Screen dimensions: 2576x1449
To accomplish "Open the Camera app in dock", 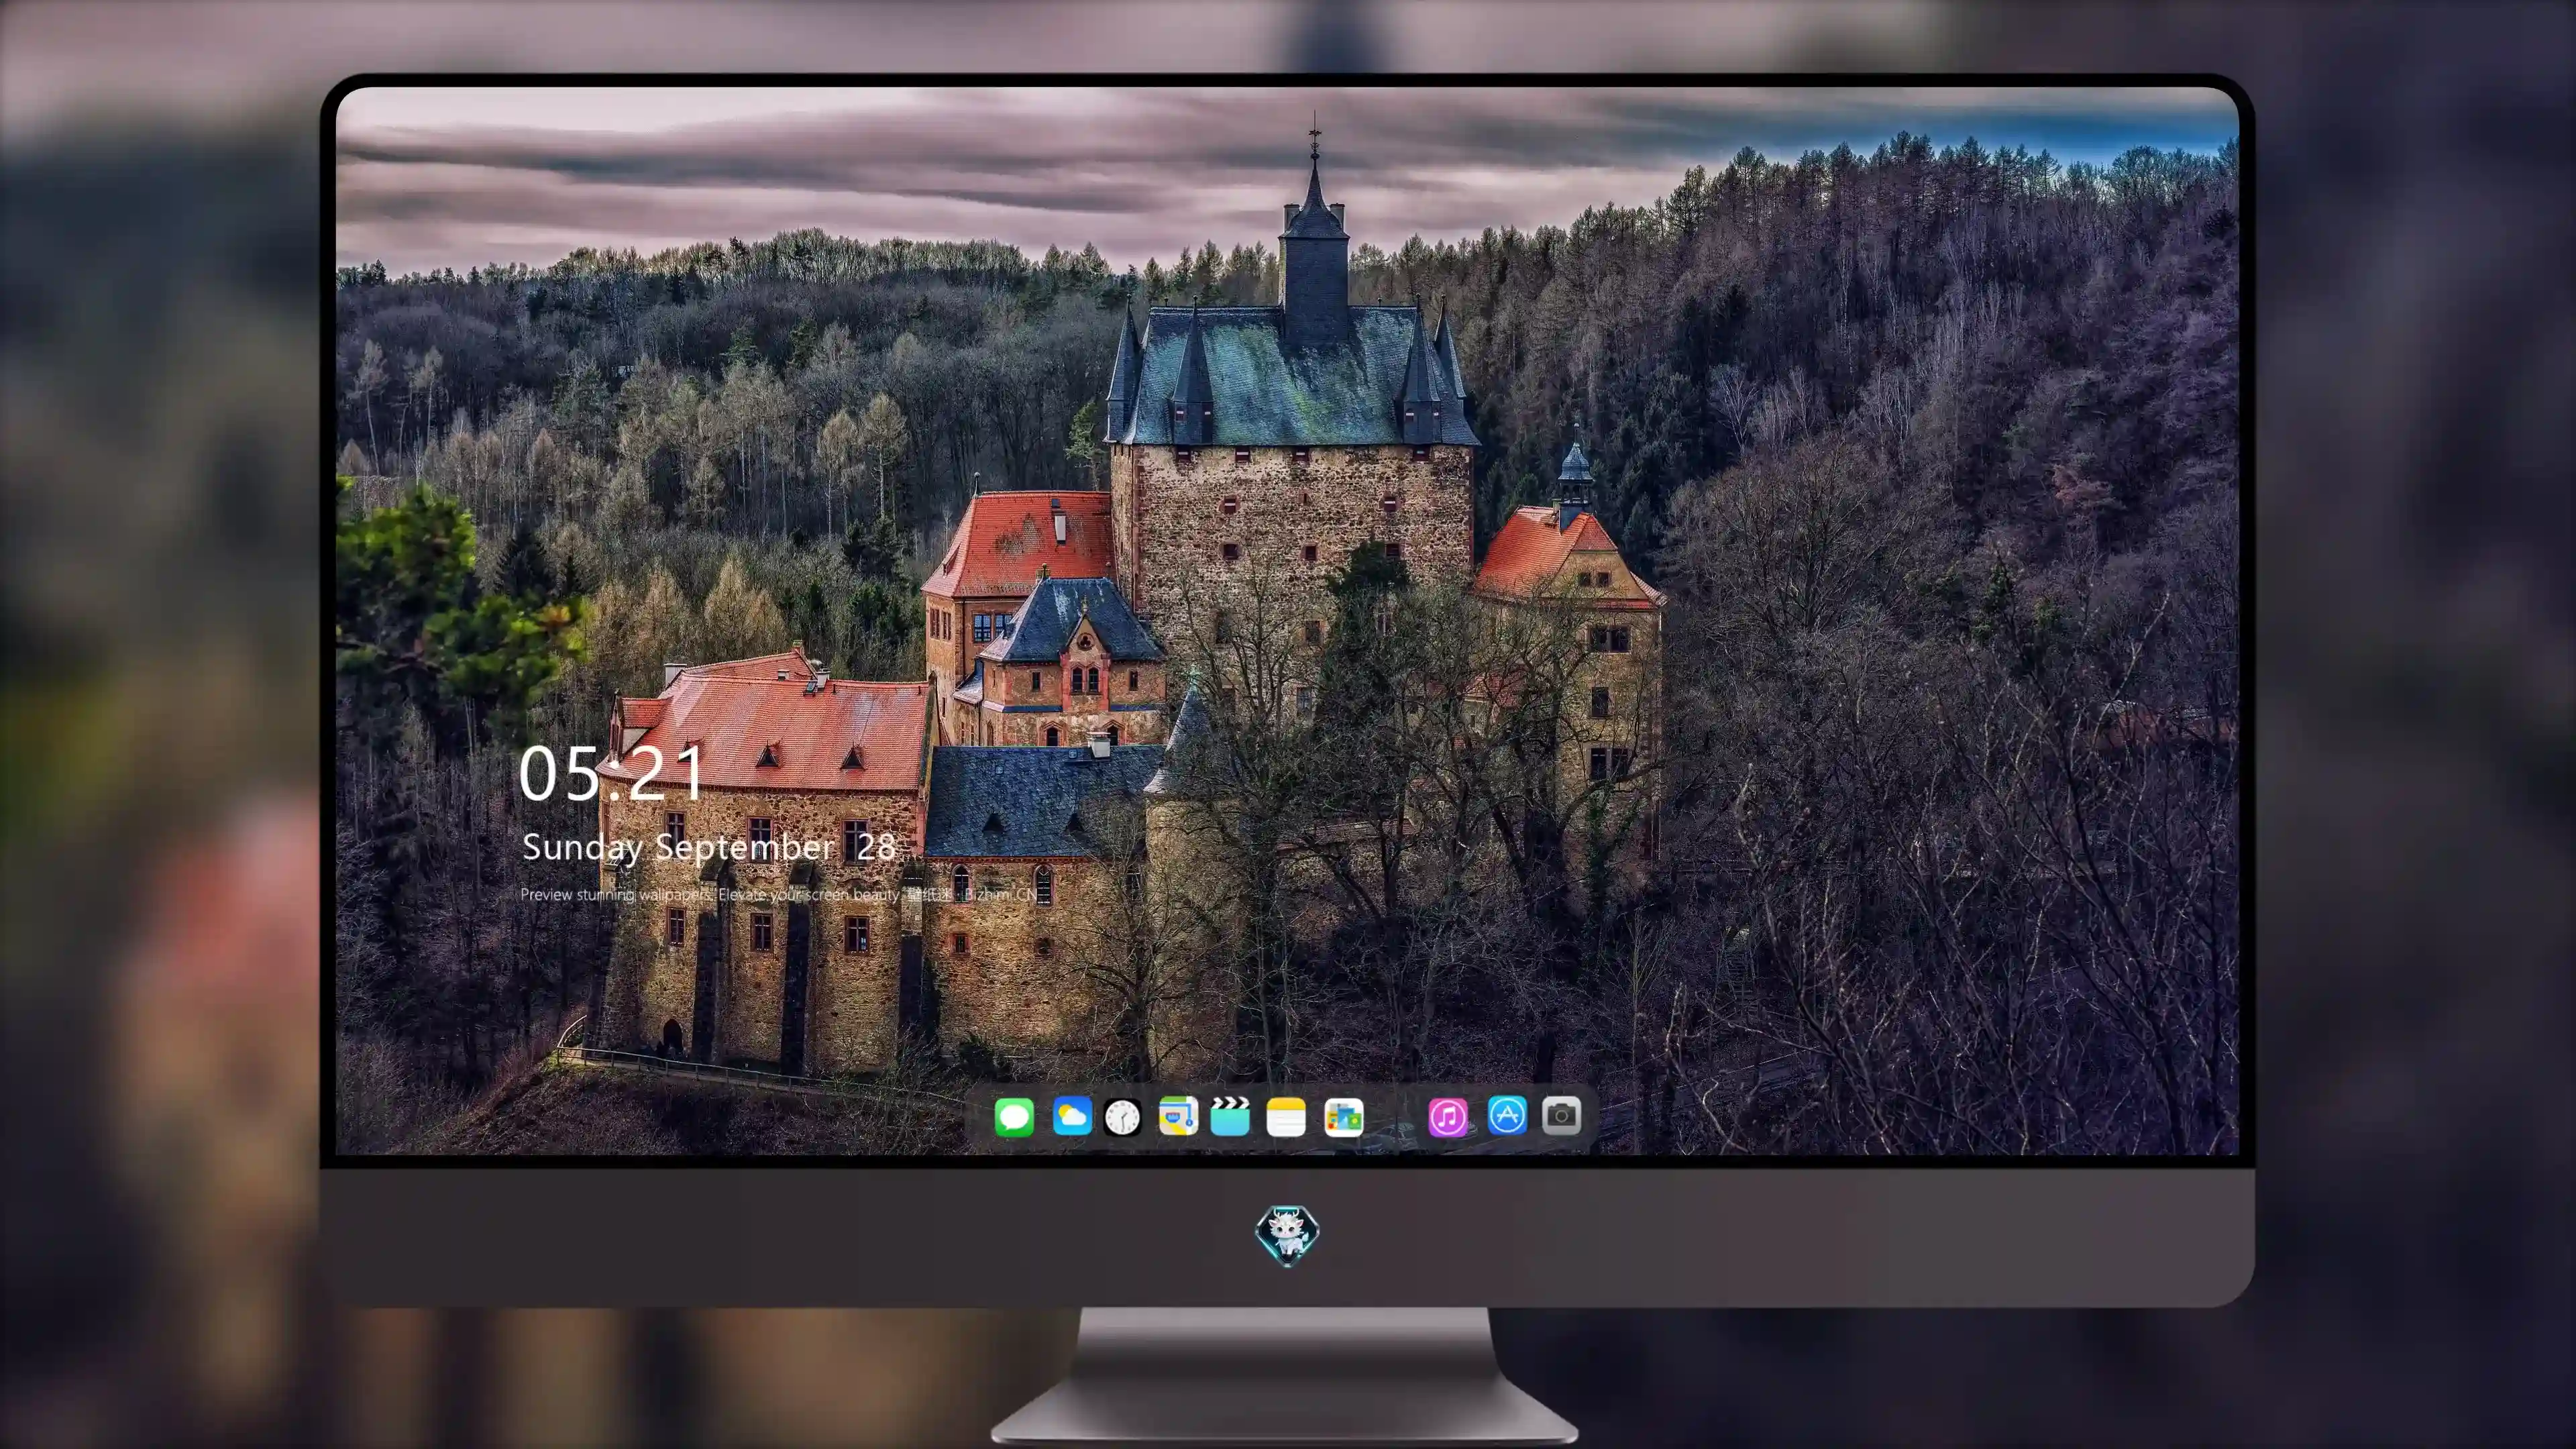I will click(1562, 1115).
